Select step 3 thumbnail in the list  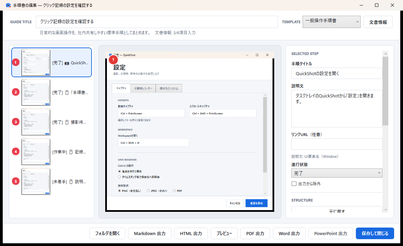coord(36,122)
